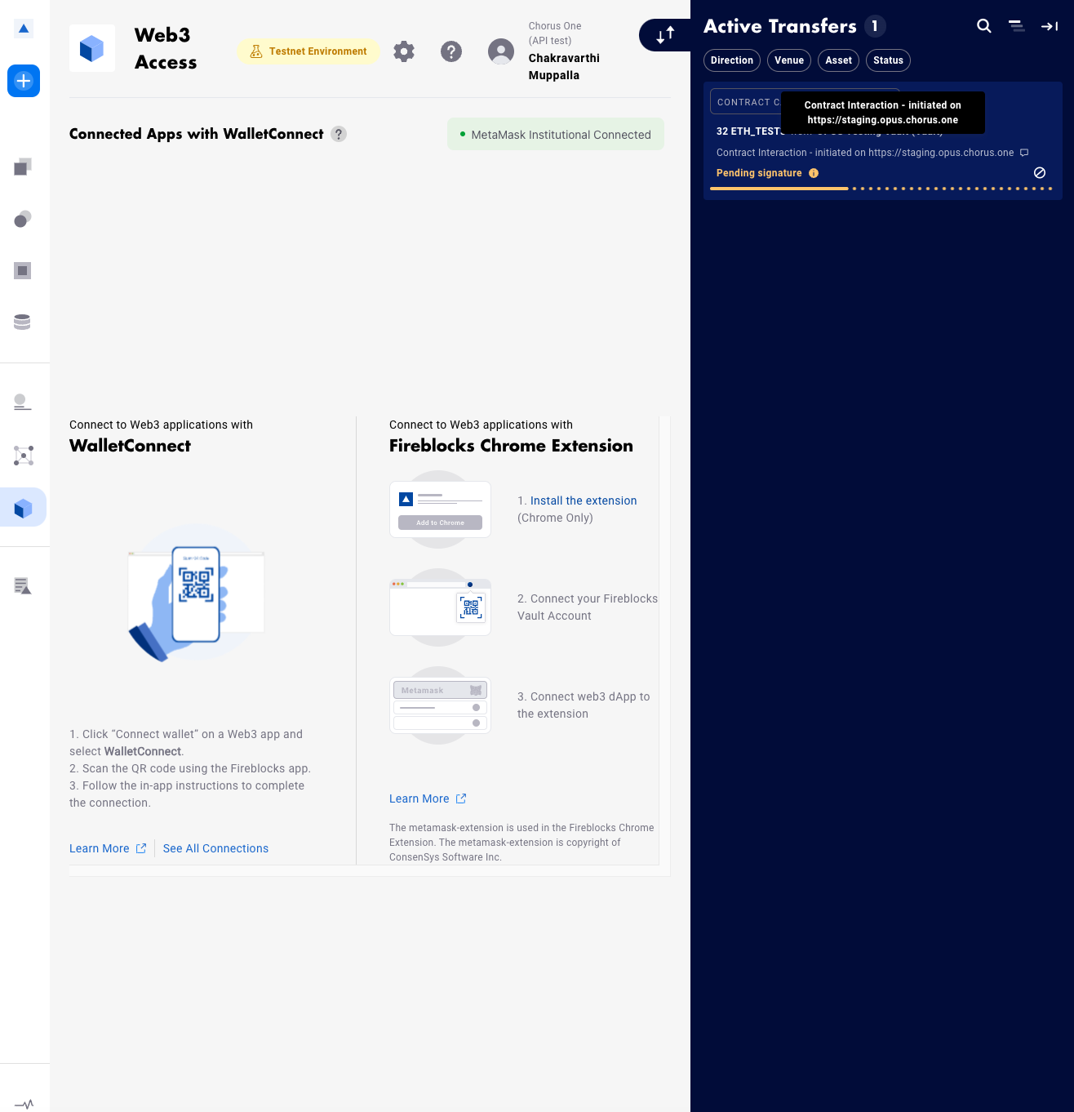
Task: Click the blue plus create button
Action: pos(24,81)
